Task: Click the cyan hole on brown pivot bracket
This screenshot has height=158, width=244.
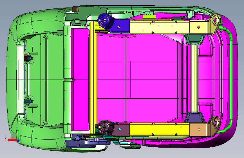Action: click(x=120, y=129)
